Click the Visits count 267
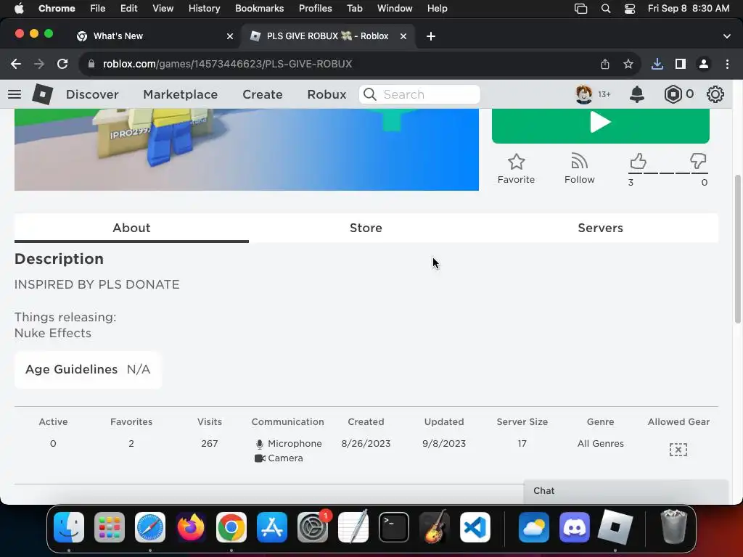The width and height of the screenshot is (743, 557). (x=210, y=444)
